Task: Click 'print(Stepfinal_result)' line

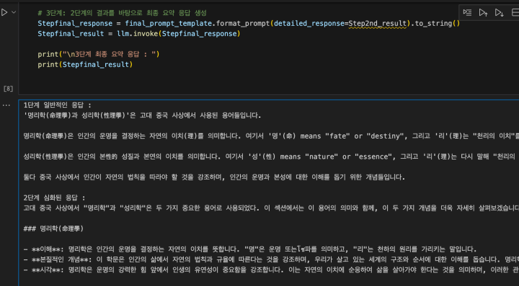Action: point(85,65)
